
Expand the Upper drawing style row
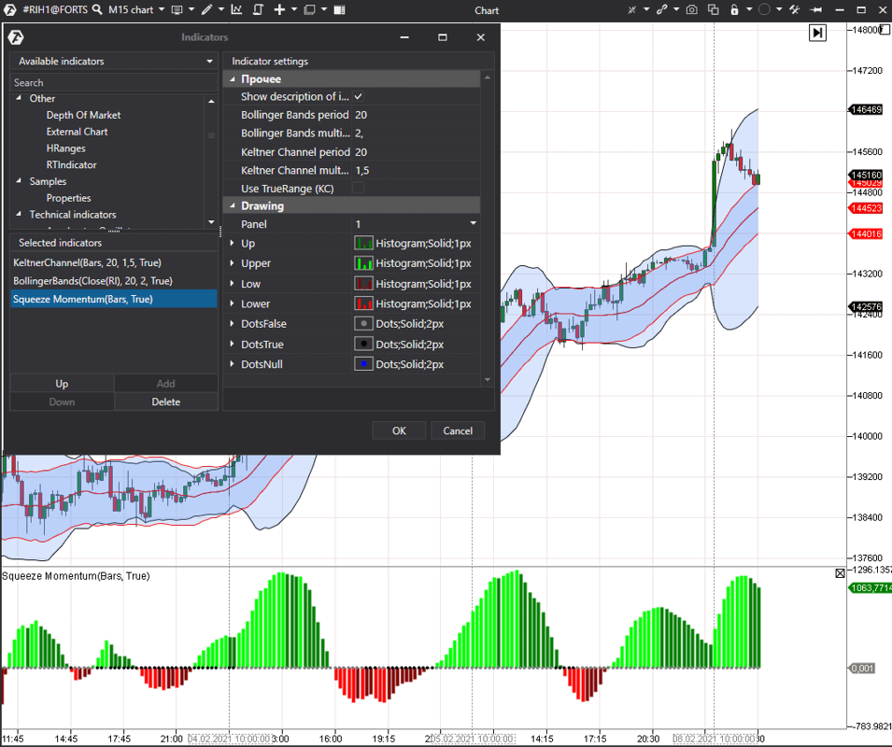click(x=232, y=263)
